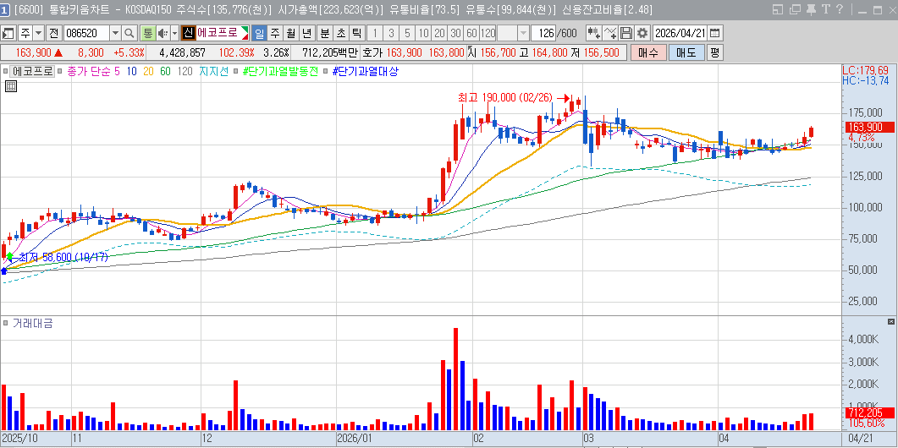Click the 30 interval button
This screenshot has height=448, width=898.
tap(455, 33)
